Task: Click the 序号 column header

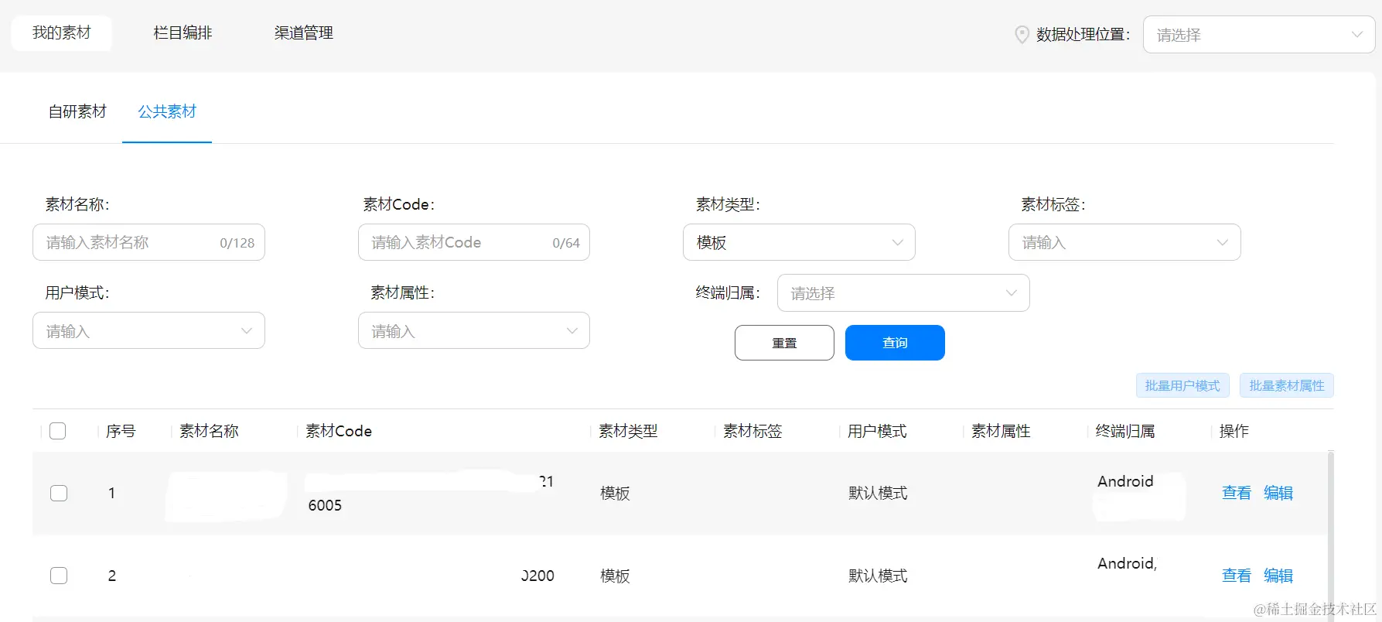Action: tap(121, 431)
